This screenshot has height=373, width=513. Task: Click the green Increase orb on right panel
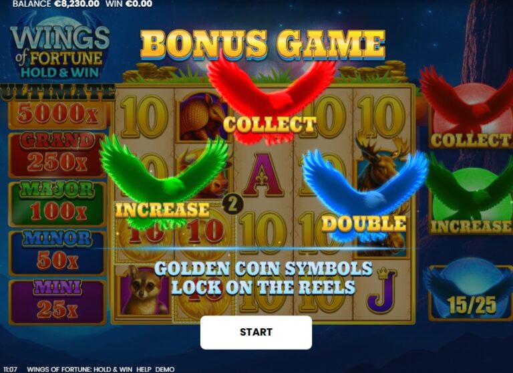coord(471,197)
